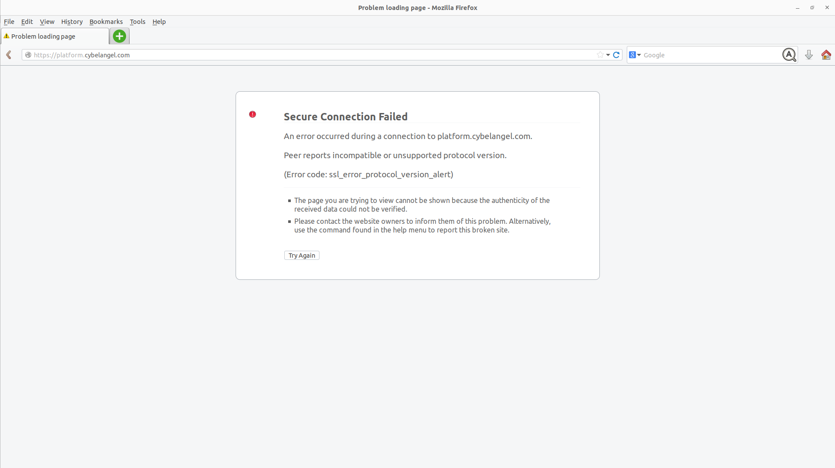Open the File menu
835x468 pixels.
[x=9, y=22]
